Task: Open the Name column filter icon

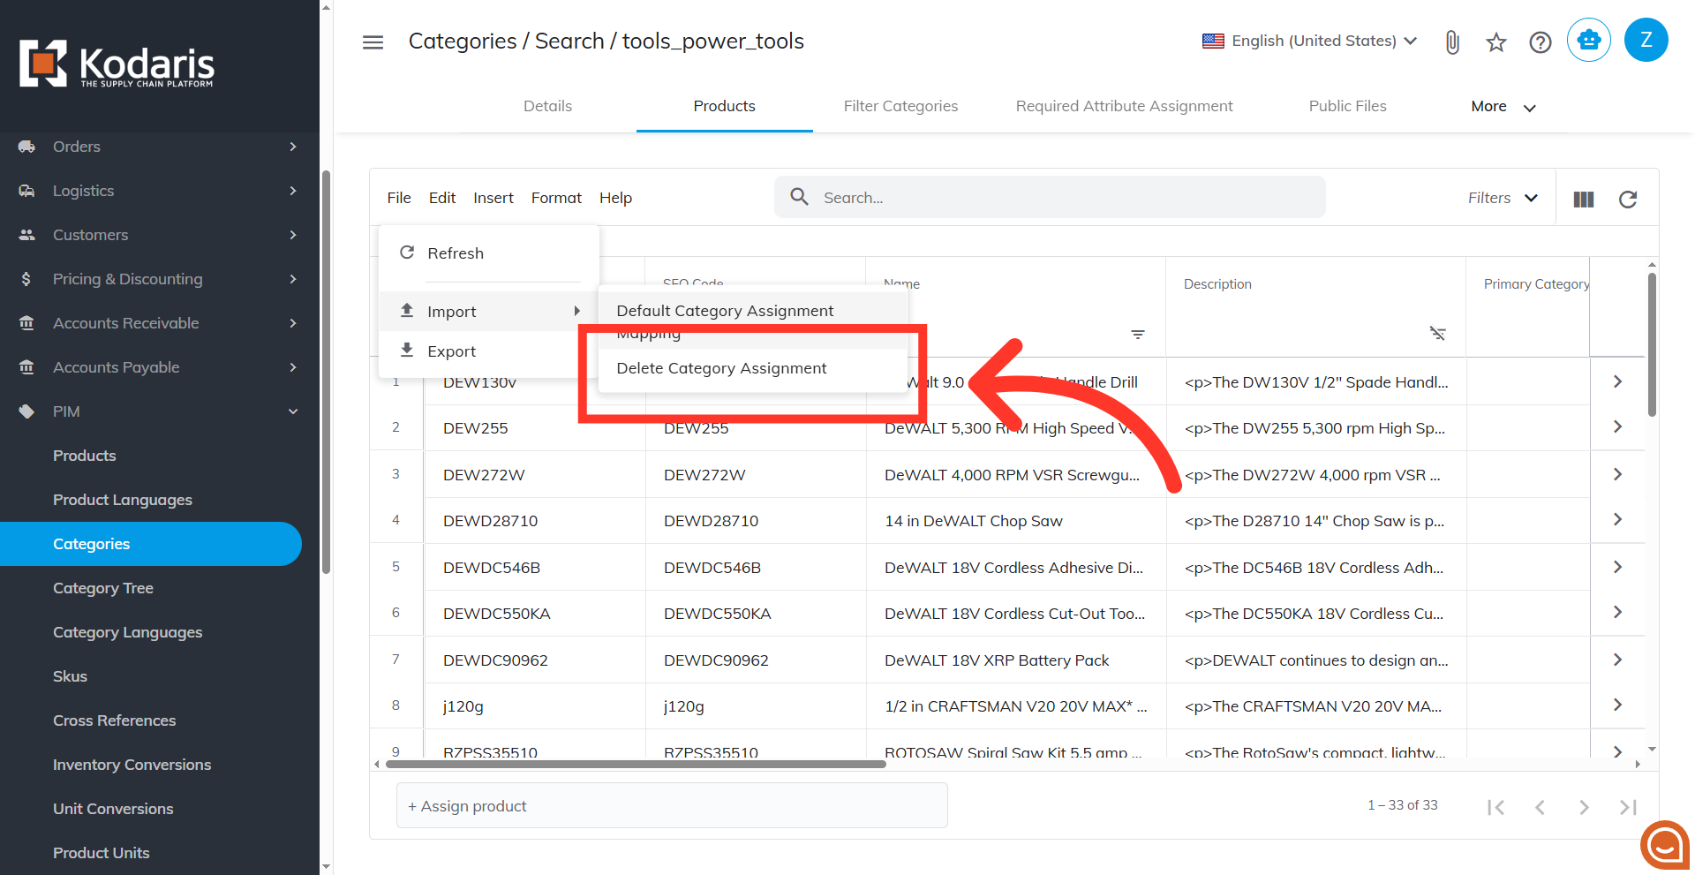Action: pos(1138,334)
